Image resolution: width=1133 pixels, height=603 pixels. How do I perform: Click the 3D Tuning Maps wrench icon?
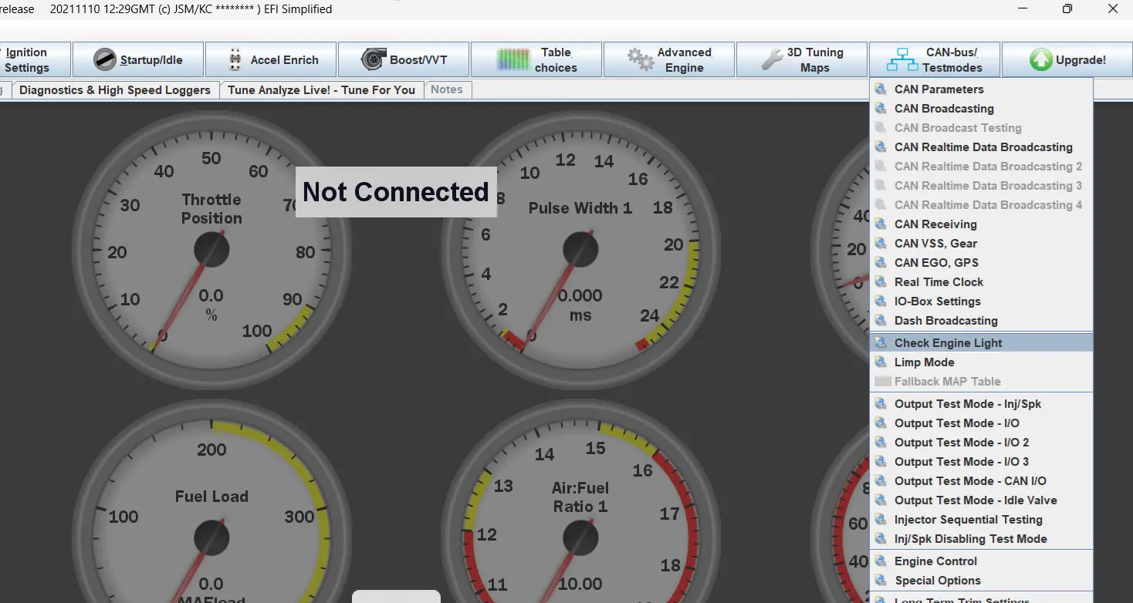(x=773, y=59)
